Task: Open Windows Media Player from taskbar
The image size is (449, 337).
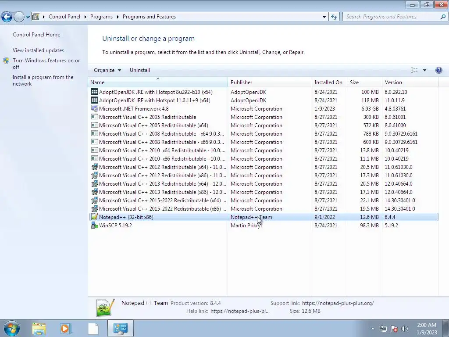Action: click(x=65, y=329)
